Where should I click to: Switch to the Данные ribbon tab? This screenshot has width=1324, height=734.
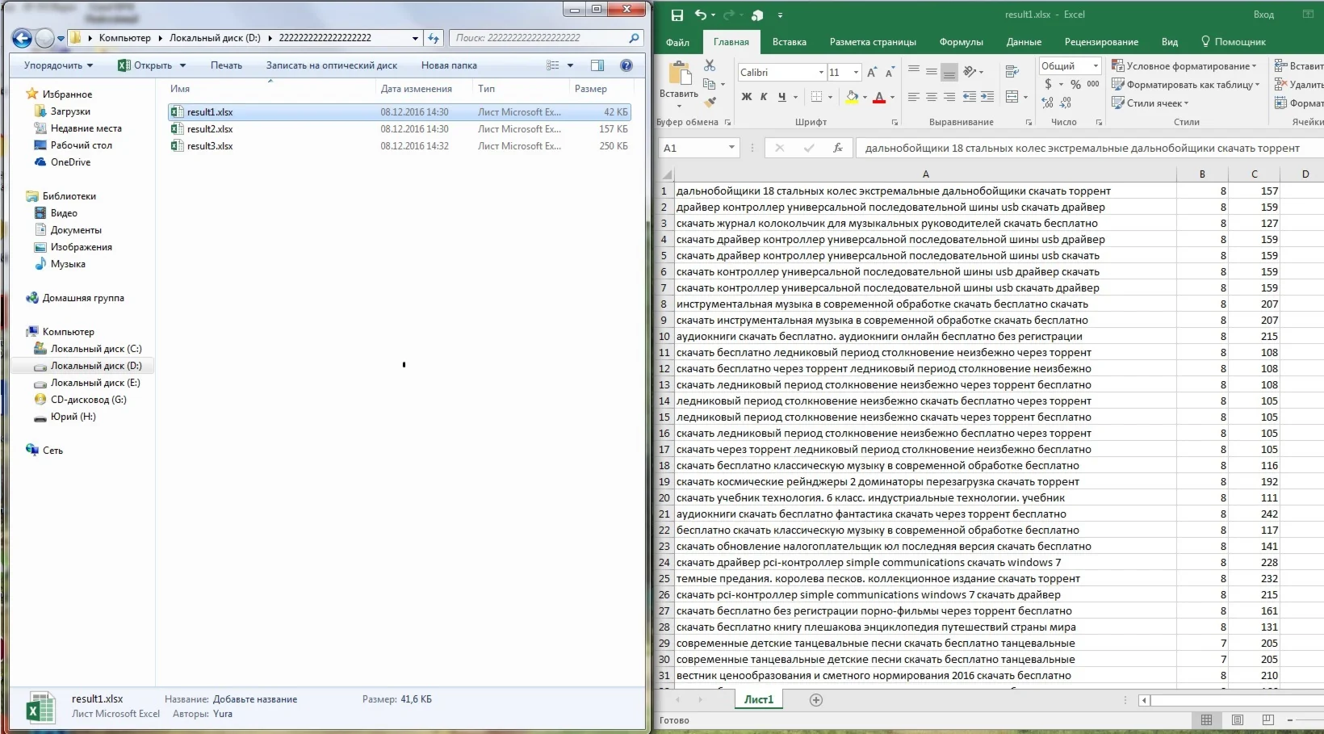(x=1024, y=42)
